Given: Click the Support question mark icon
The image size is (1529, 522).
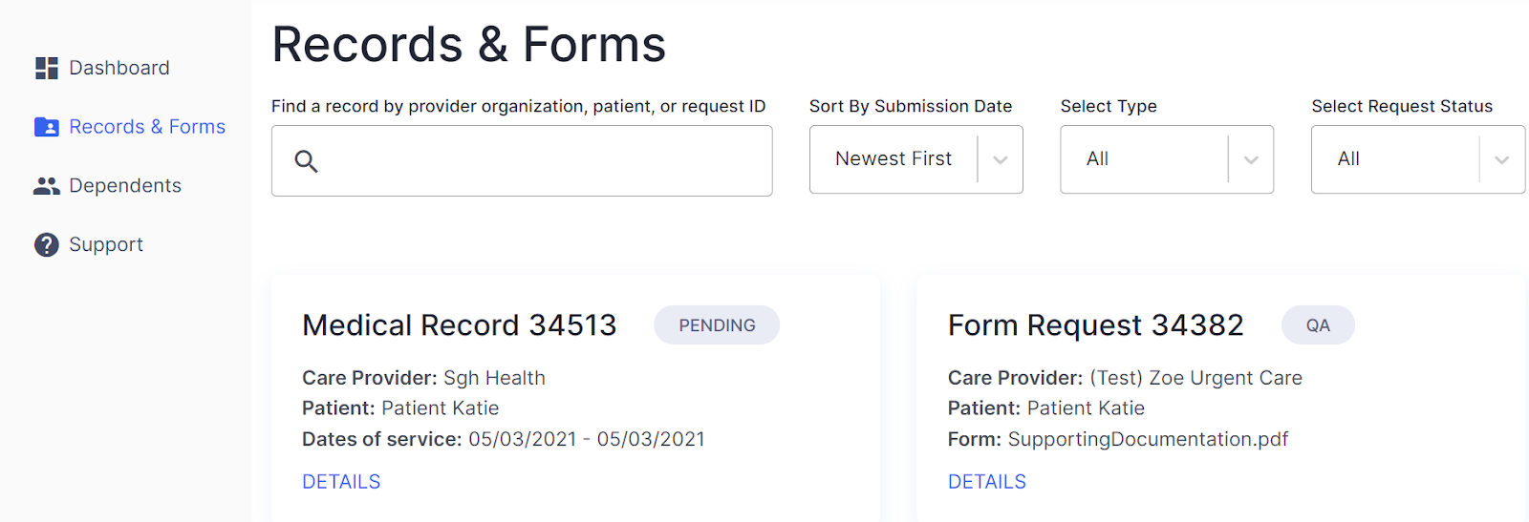Looking at the screenshot, I should pos(47,245).
